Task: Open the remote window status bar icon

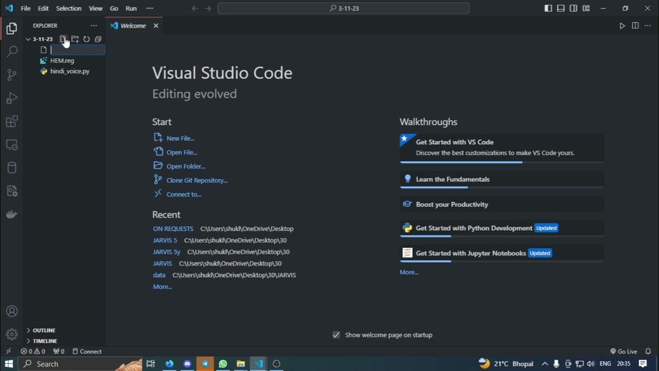Action: pos(8,351)
